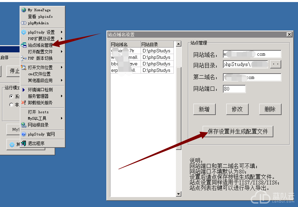Click the 网站域名 column header
The image size is (298, 207).
[126, 44]
